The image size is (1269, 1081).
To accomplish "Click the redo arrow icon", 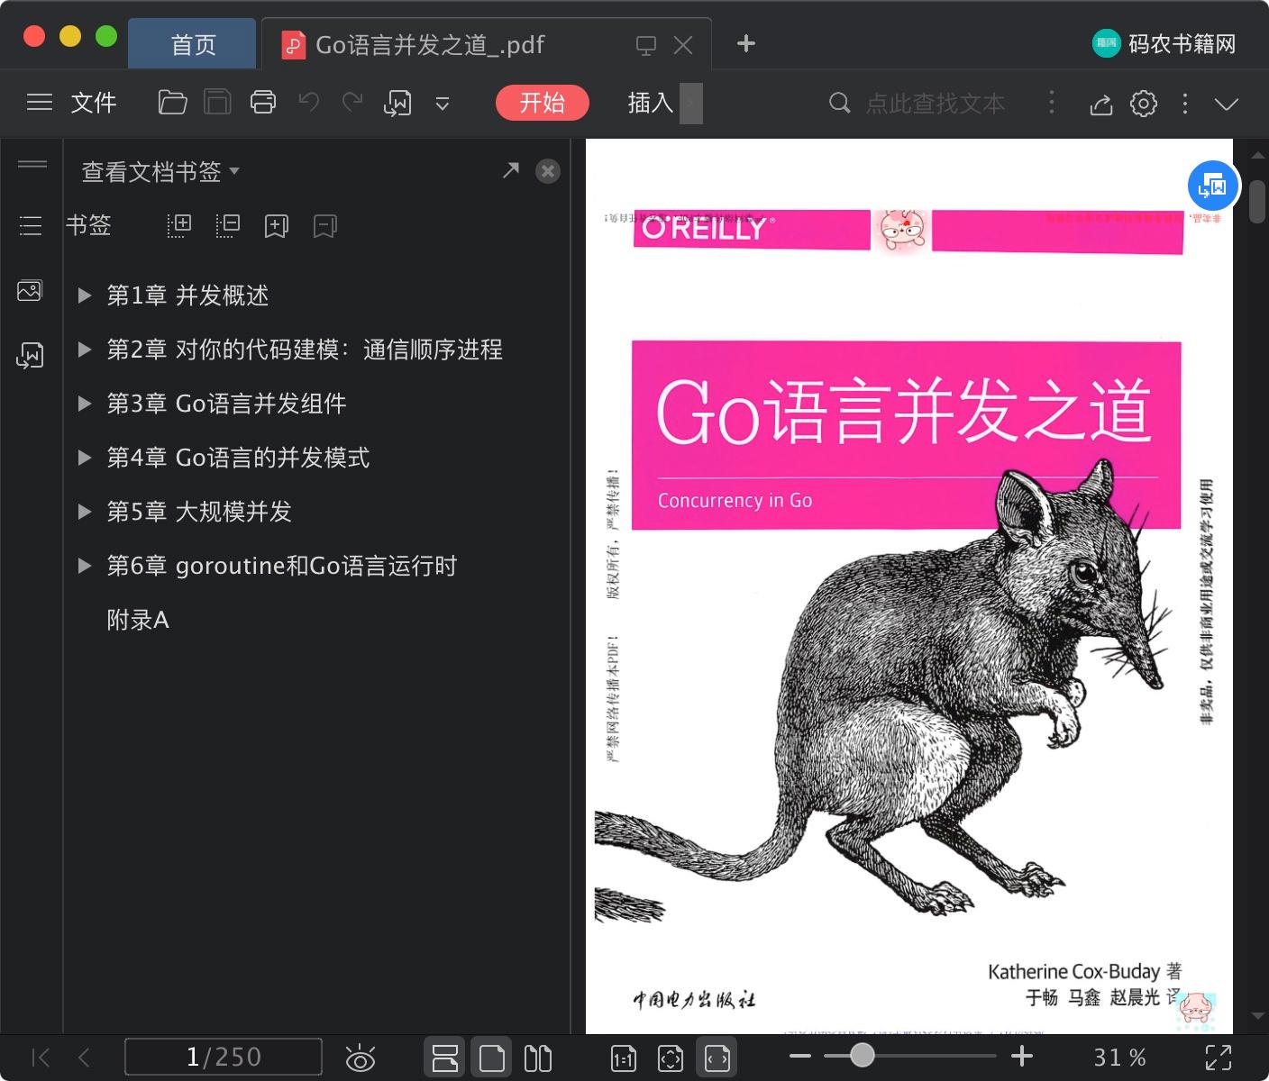I will 352,103.
